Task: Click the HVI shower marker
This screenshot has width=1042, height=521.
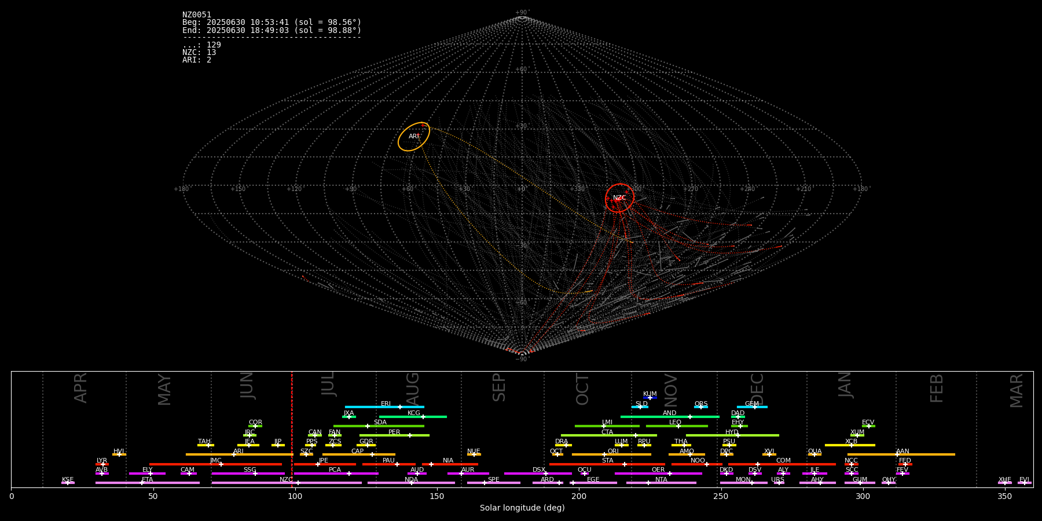Action: click(119, 454)
